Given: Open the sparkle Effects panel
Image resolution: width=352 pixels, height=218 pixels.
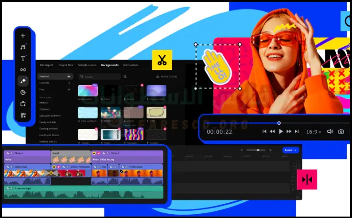Looking at the screenshot, I should click(x=23, y=81).
